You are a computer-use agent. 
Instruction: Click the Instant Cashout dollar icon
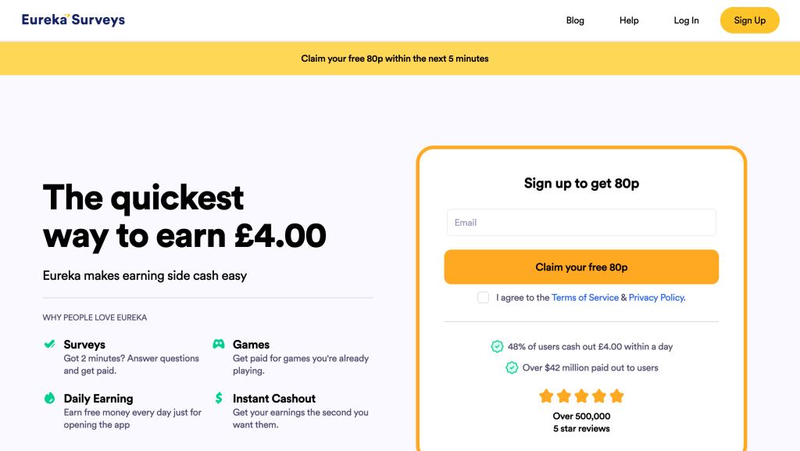coord(219,398)
